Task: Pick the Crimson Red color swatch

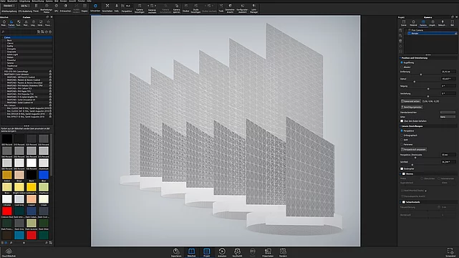Action: pyautogui.click(x=6, y=211)
